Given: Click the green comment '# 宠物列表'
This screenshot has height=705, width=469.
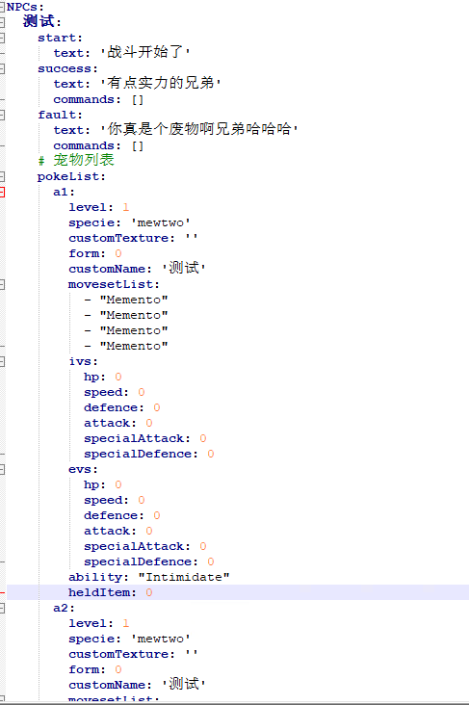Looking at the screenshot, I should pyautogui.click(x=76, y=160).
